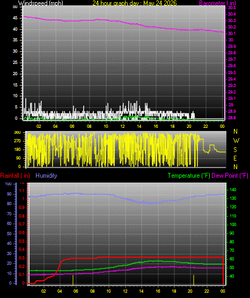Click the topmost 'N' compass label
Image resolution: width=250 pixels, height=298 pixels.
point(236,132)
